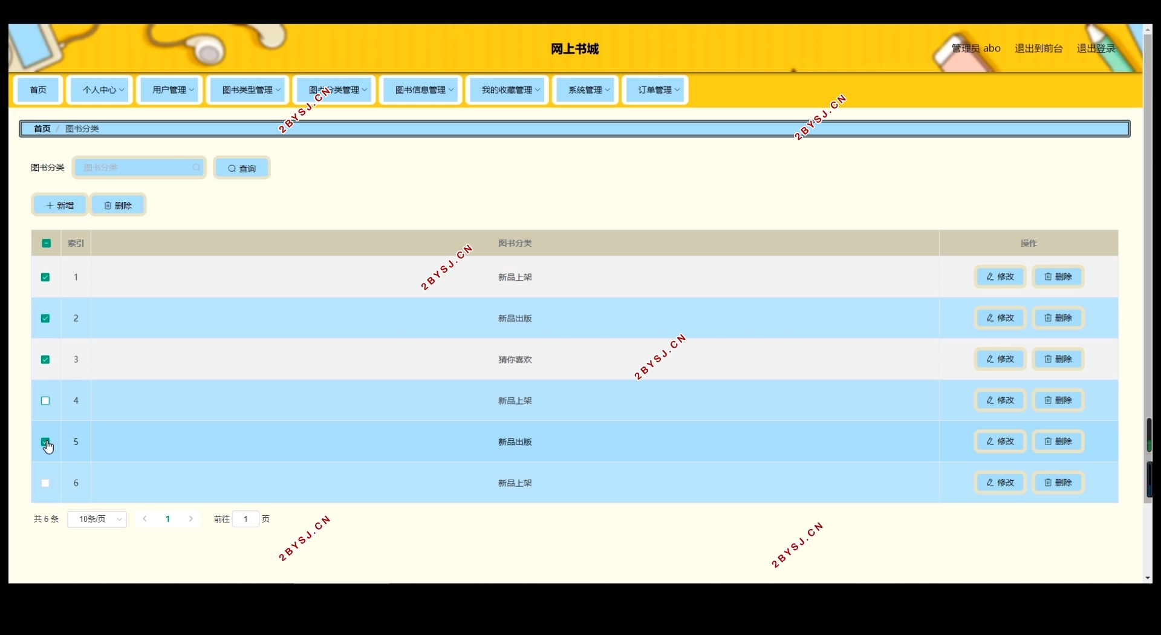Check the checkbox for row 6
1161x635 pixels.
click(x=45, y=483)
